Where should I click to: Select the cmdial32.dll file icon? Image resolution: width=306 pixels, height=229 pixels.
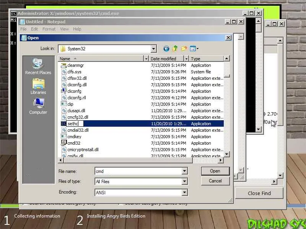(x=64, y=130)
